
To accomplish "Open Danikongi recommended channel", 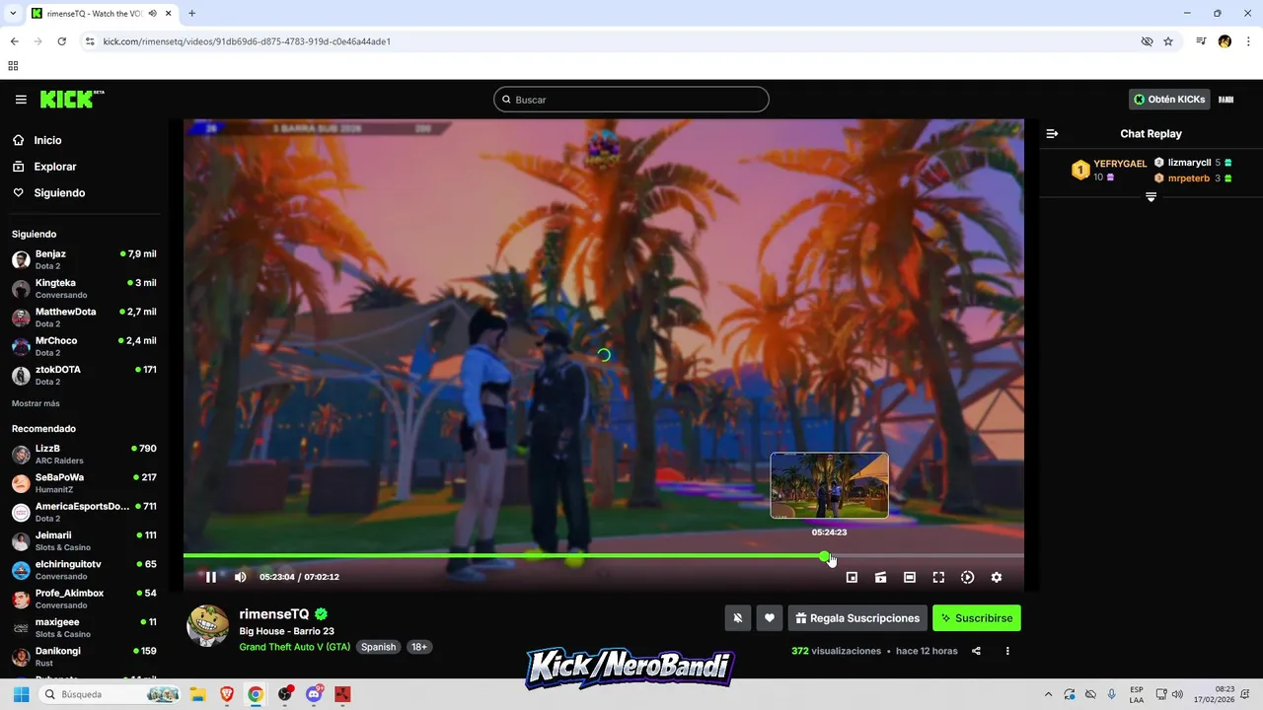I will (83, 657).
